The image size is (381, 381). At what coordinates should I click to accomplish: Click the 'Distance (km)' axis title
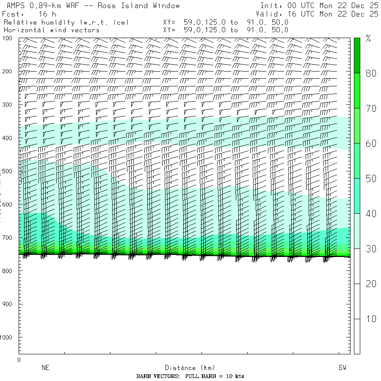(x=190, y=368)
